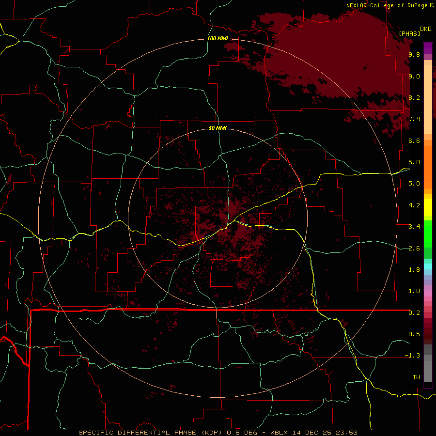Click the 5.8 scale label
436x436 pixels.
coord(414,162)
